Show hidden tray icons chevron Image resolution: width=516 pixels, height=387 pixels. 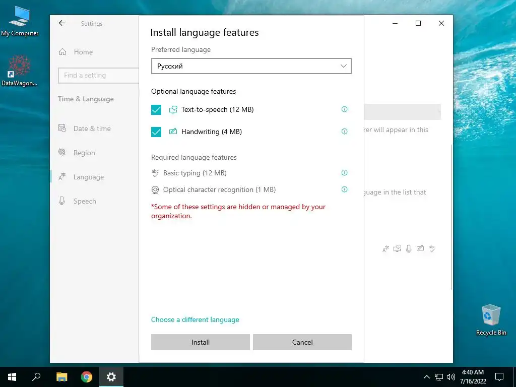click(426, 377)
